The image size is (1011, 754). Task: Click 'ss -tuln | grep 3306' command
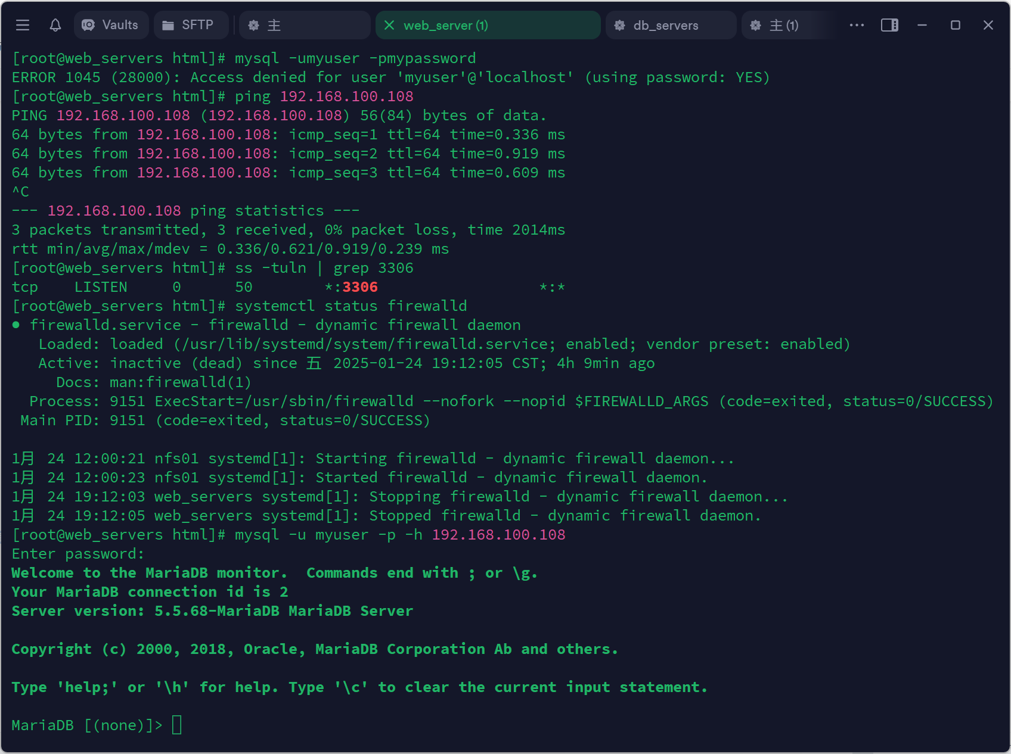click(324, 268)
